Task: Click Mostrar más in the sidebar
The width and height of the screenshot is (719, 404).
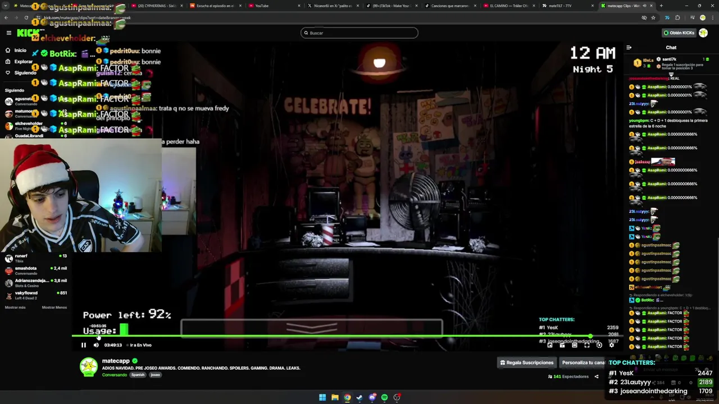Action: (x=15, y=307)
